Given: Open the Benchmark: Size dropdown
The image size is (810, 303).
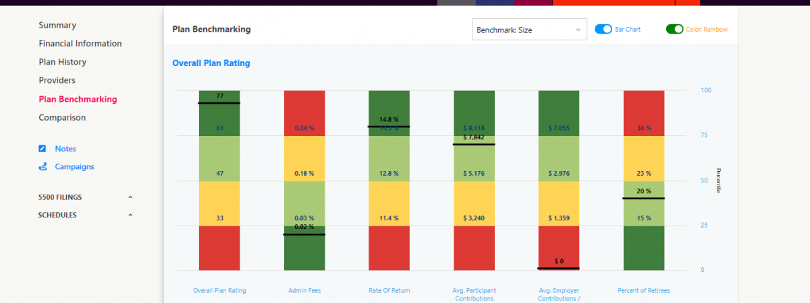Looking at the screenshot, I should [529, 30].
